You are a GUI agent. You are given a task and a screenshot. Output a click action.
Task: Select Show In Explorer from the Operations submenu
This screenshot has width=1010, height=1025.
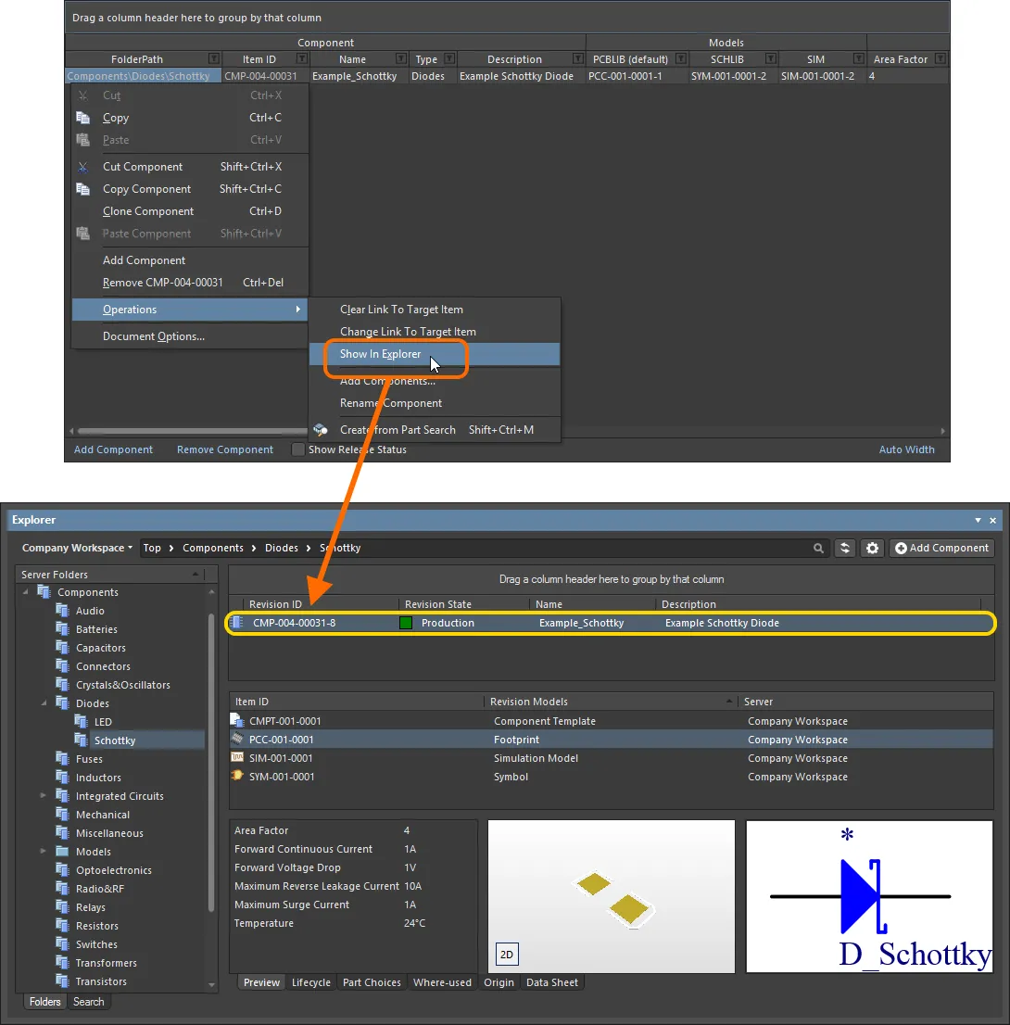(x=380, y=353)
